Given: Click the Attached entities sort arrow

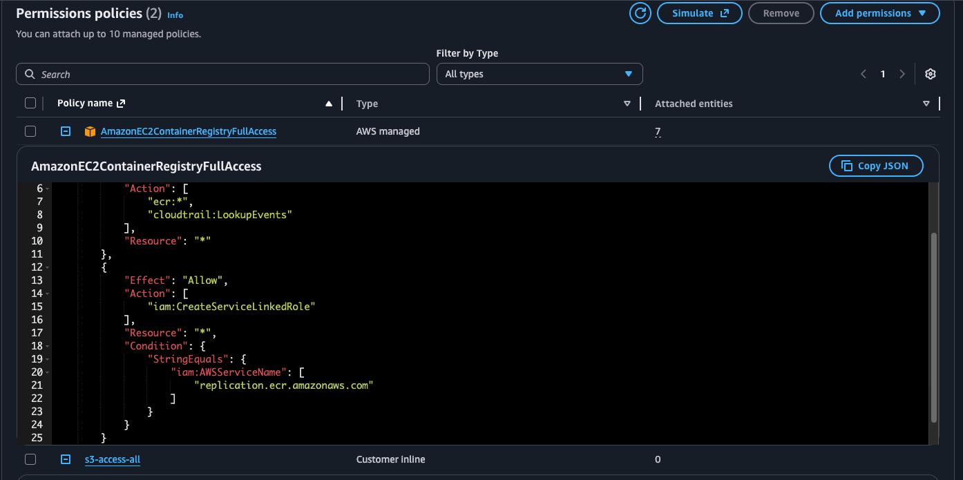Looking at the screenshot, I should tap(926, 104).
